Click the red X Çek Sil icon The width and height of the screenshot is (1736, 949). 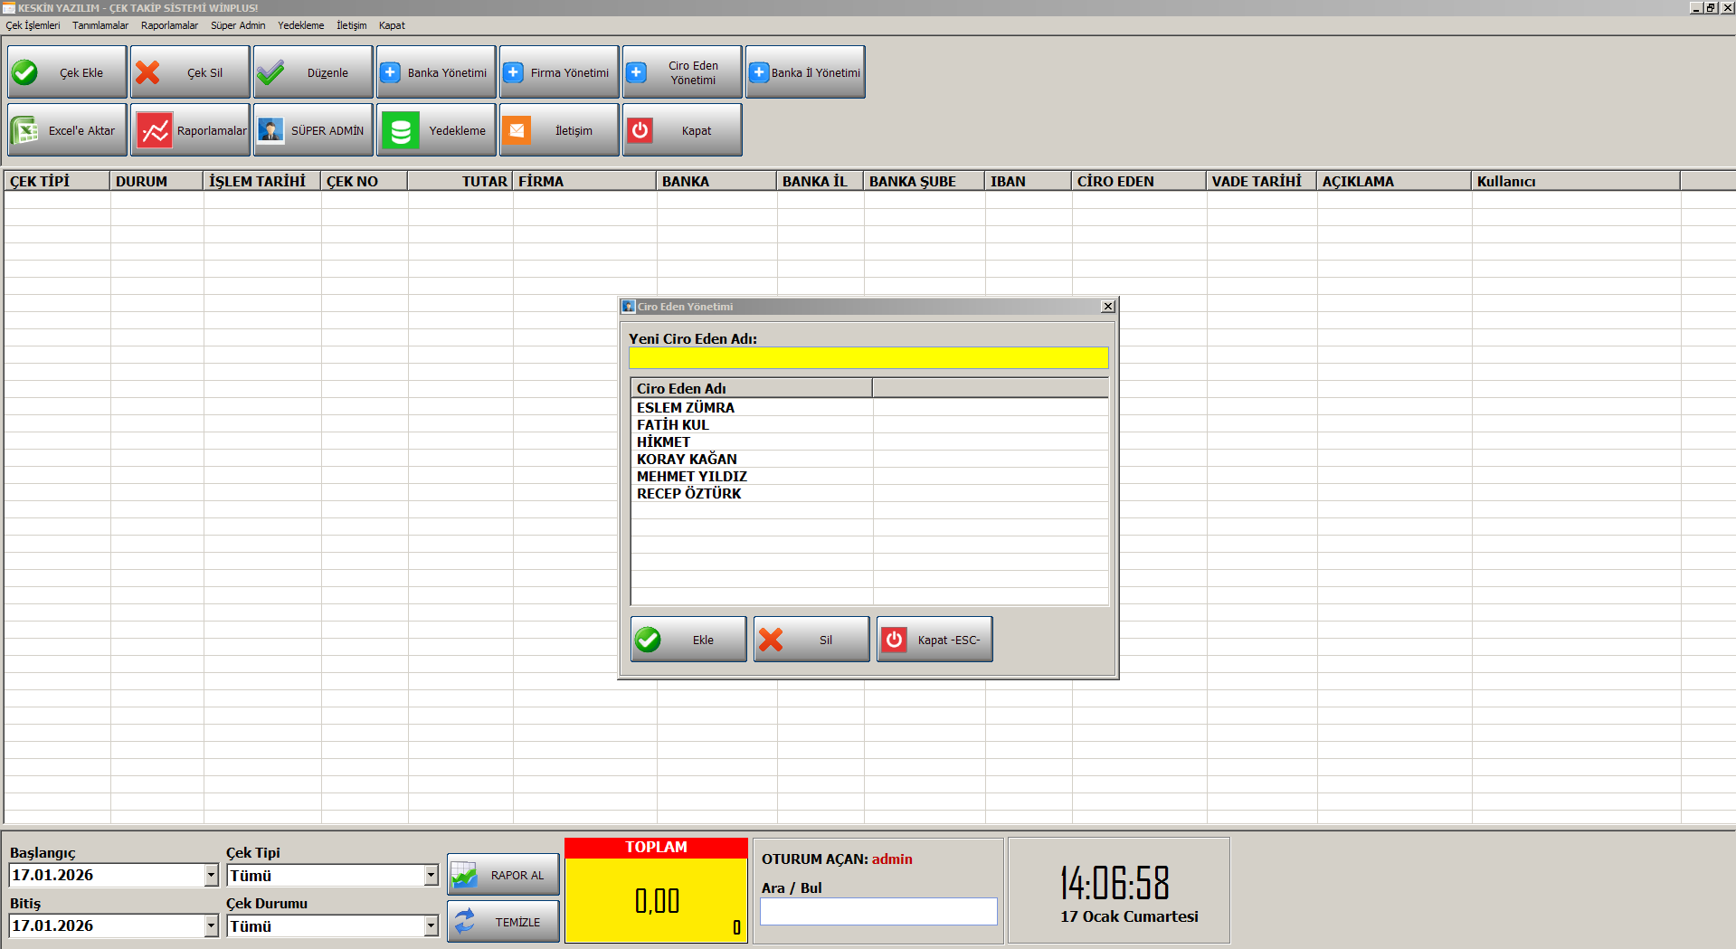coord(148,72)
